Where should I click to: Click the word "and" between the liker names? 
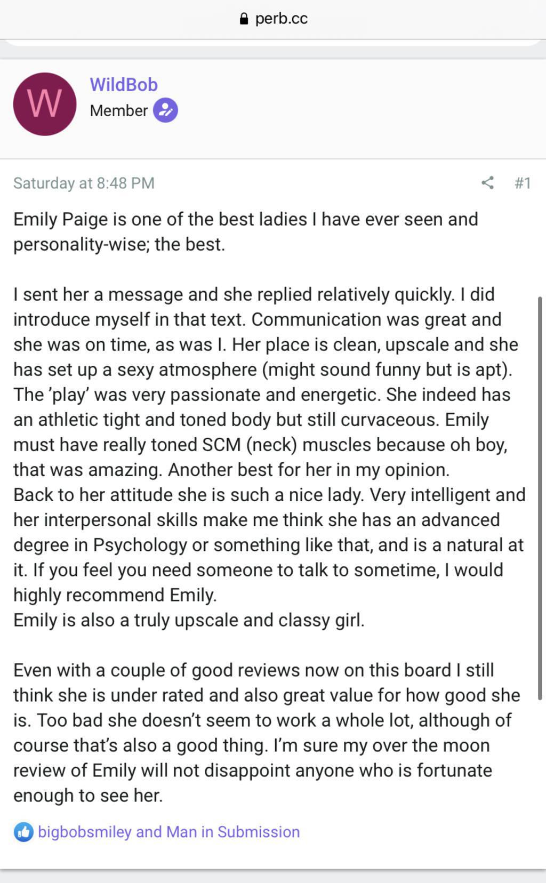point(149,832)
